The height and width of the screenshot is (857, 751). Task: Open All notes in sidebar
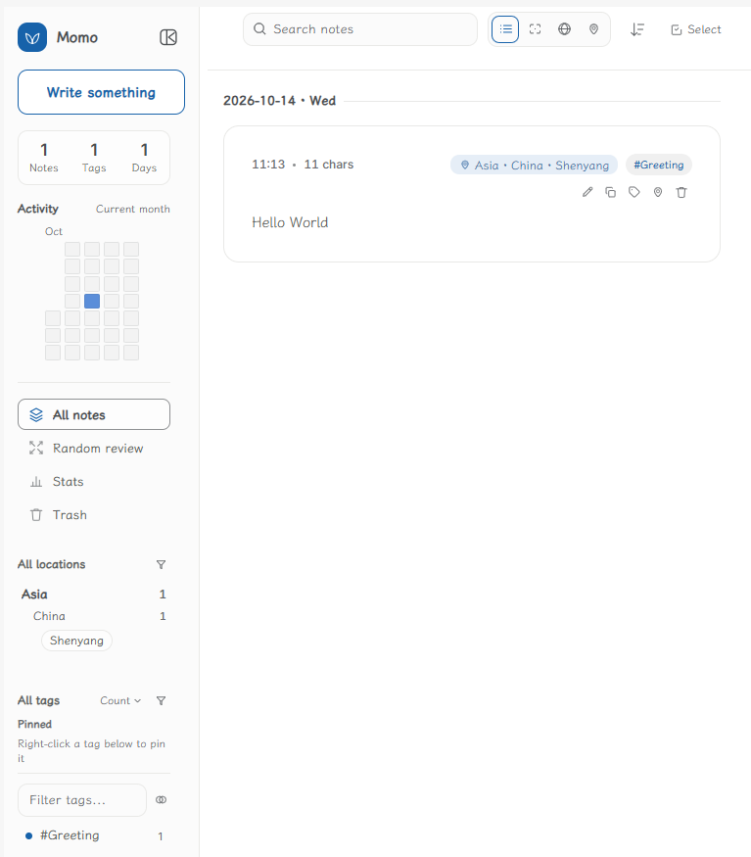point(94,415)
